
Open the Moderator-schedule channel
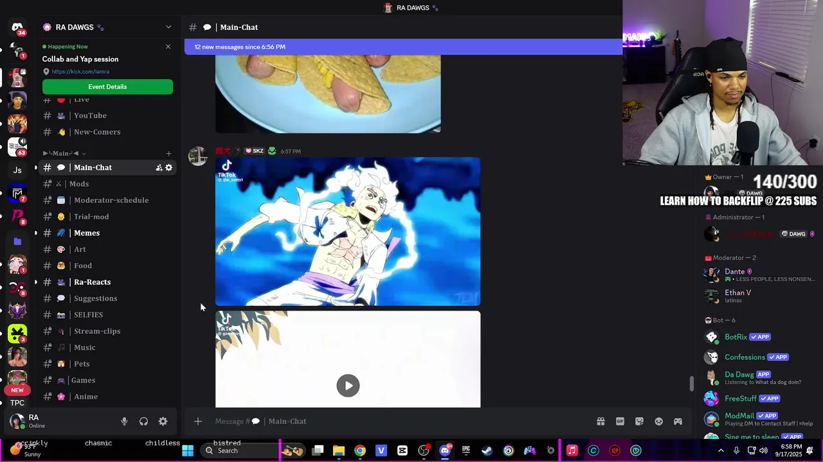(x=107, y=200)
